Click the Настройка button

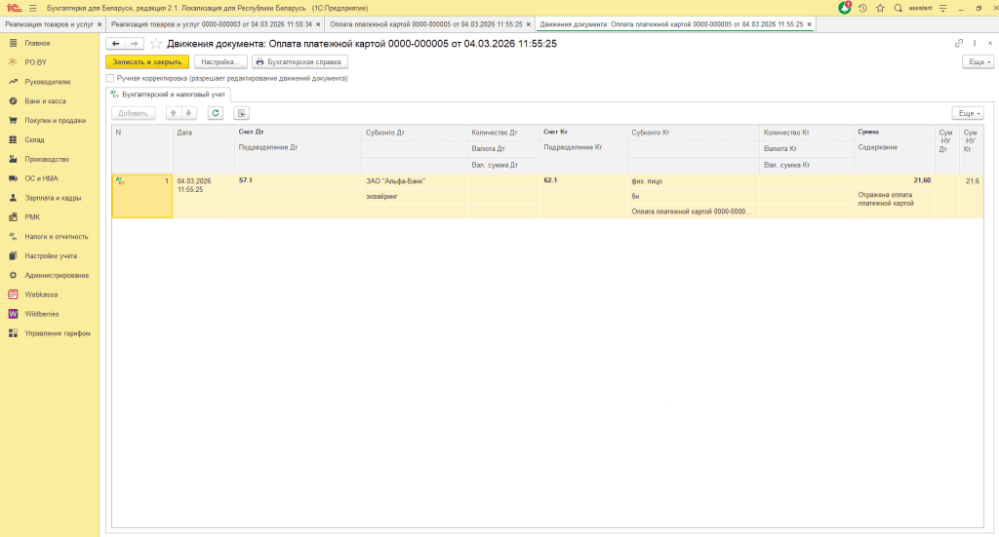[220, 61]
